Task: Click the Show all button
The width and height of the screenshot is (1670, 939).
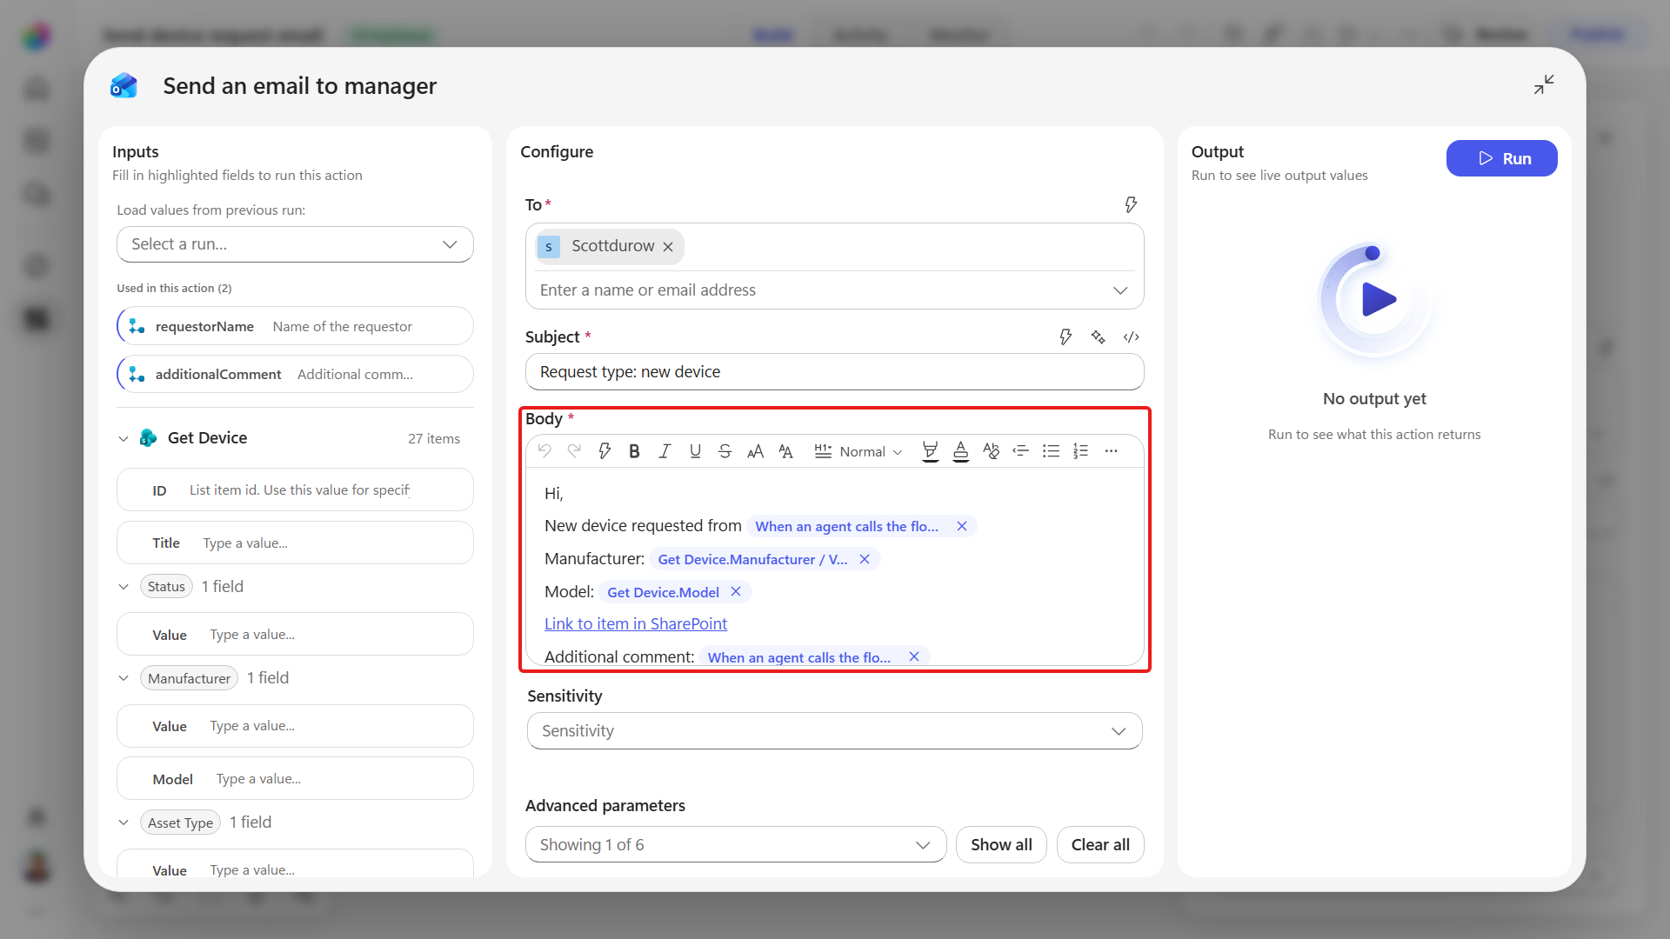Action: click(1001, 844)
